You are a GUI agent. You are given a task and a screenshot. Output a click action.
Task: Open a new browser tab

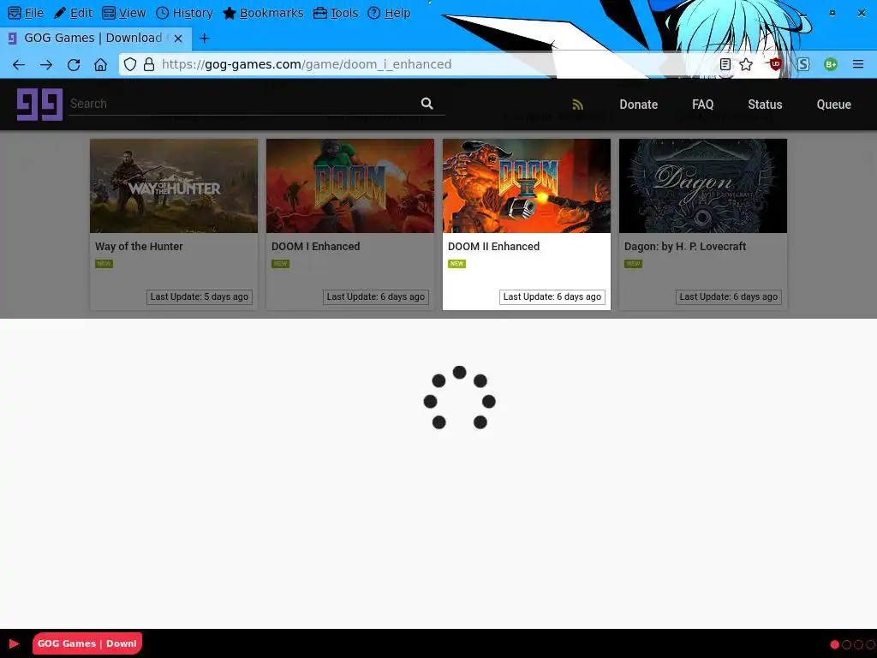pos(204,38)
